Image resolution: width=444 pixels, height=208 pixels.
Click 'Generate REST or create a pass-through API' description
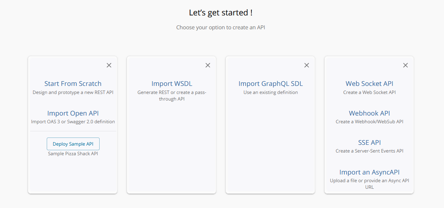[172, 96]
